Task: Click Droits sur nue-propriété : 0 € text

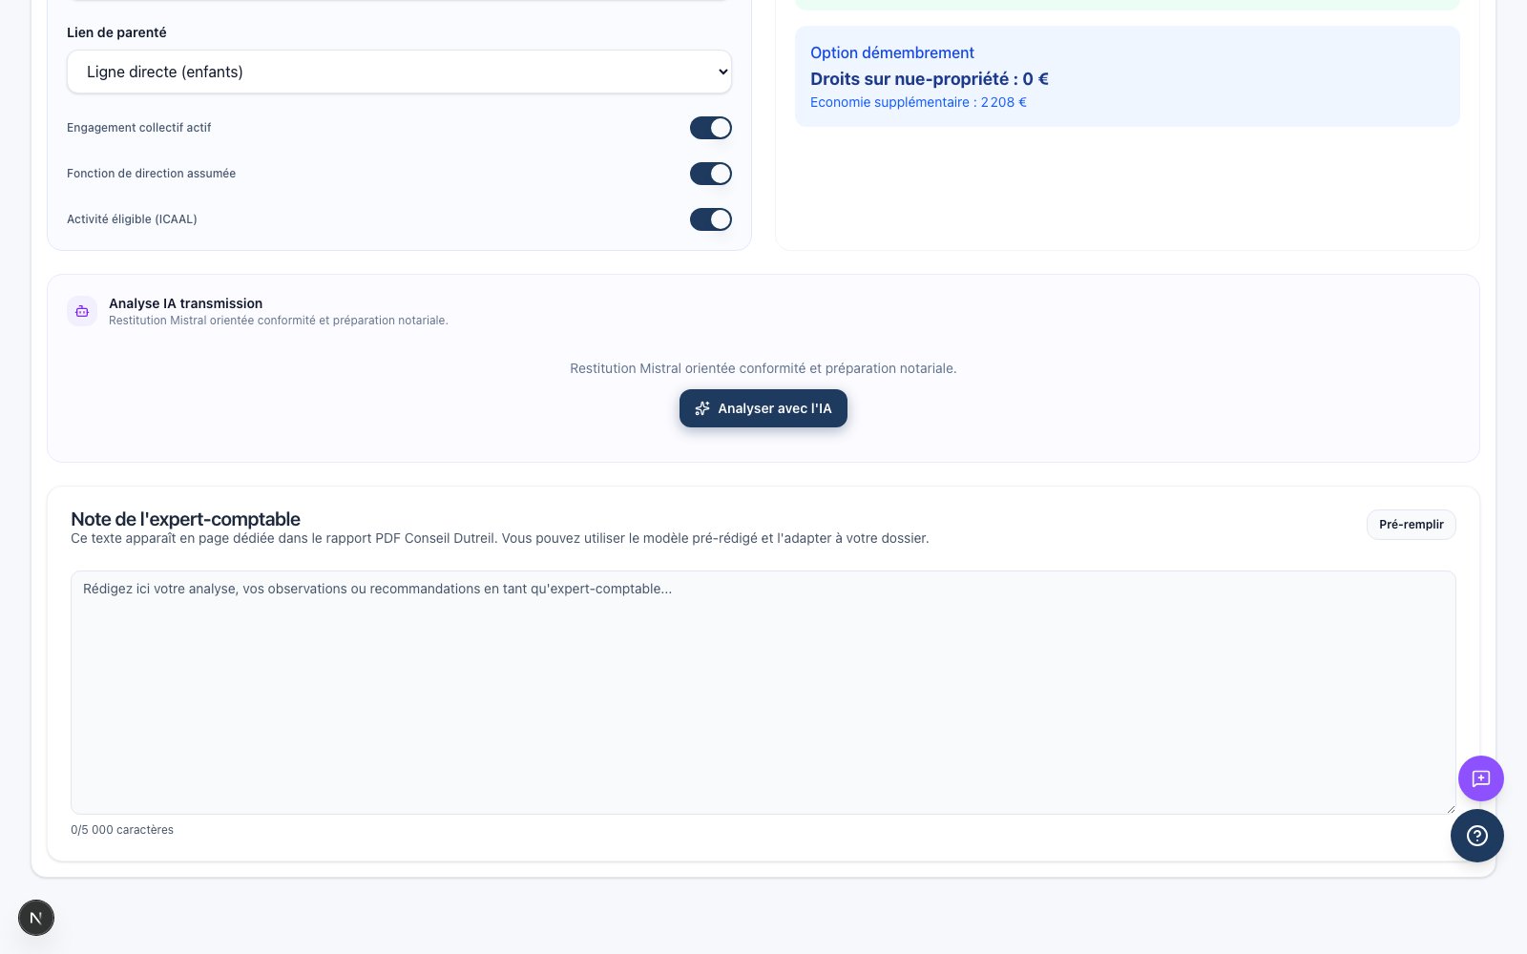Action: (930, 79)
